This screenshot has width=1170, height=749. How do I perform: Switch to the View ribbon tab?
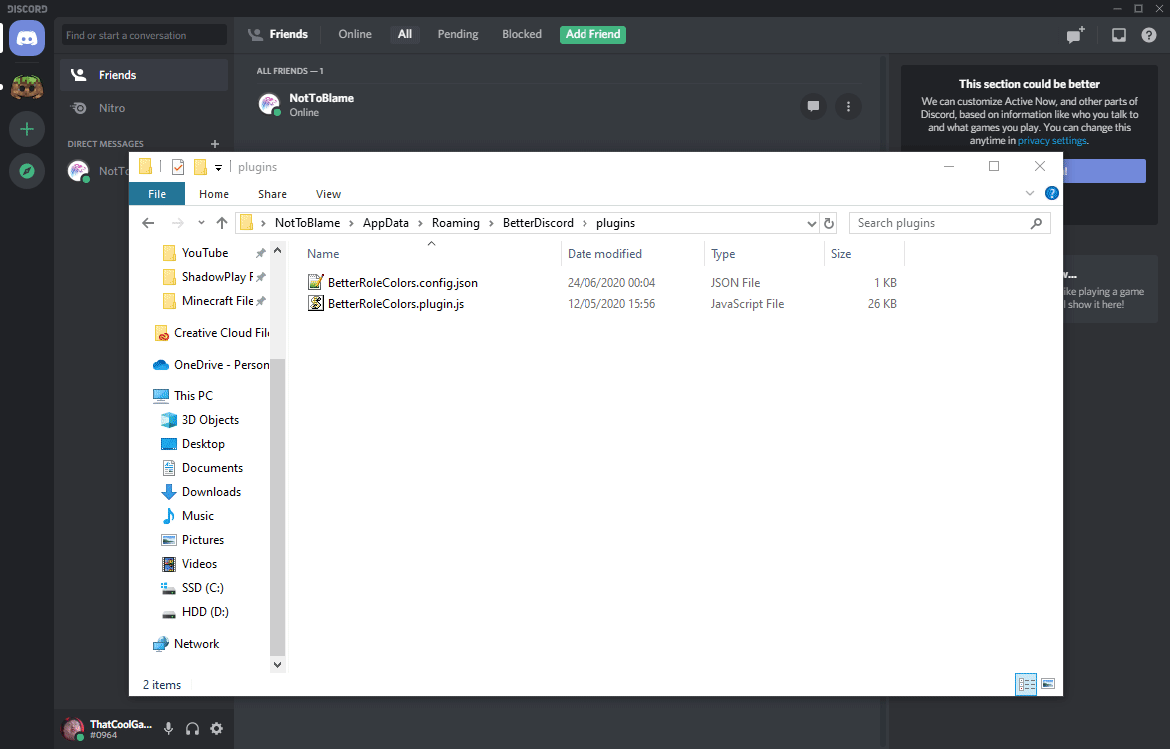pyautogui.click(x=328, y=193)
